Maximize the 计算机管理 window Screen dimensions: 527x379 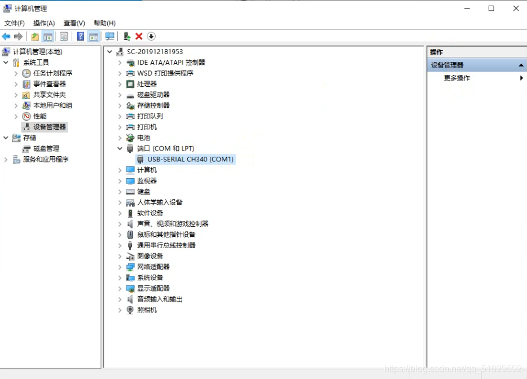pyautogui.click(x=491, y=8)
